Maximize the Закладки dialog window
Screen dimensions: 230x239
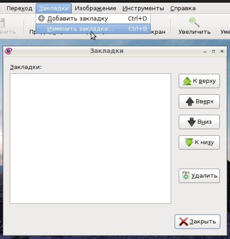214,51
